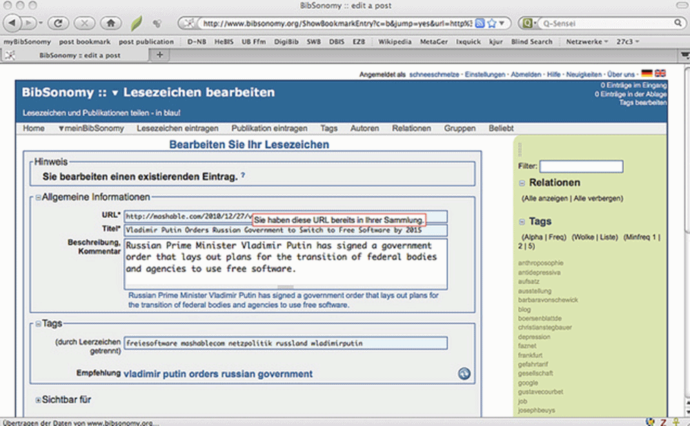
Task: Go forward with the browser forward arrow
Action: 28,23
